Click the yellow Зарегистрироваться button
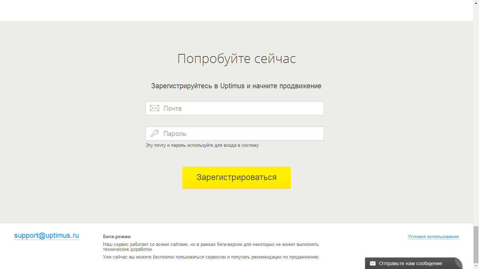This screenshot has height=269, width=479. [236, 177]
